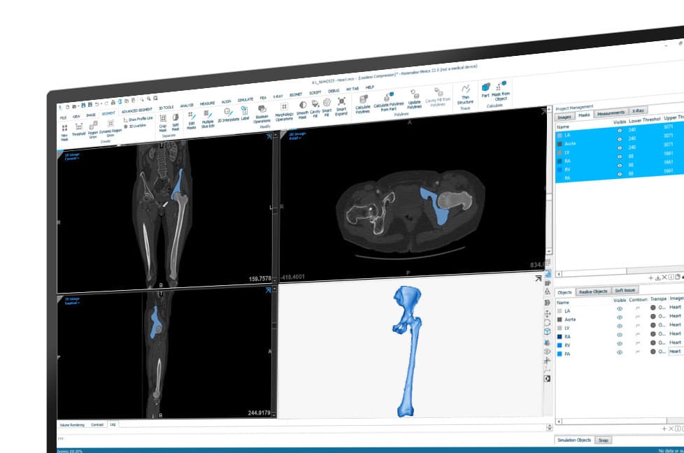
Task: Hide the Aorta mask via its eye icon
Action: 620,139
